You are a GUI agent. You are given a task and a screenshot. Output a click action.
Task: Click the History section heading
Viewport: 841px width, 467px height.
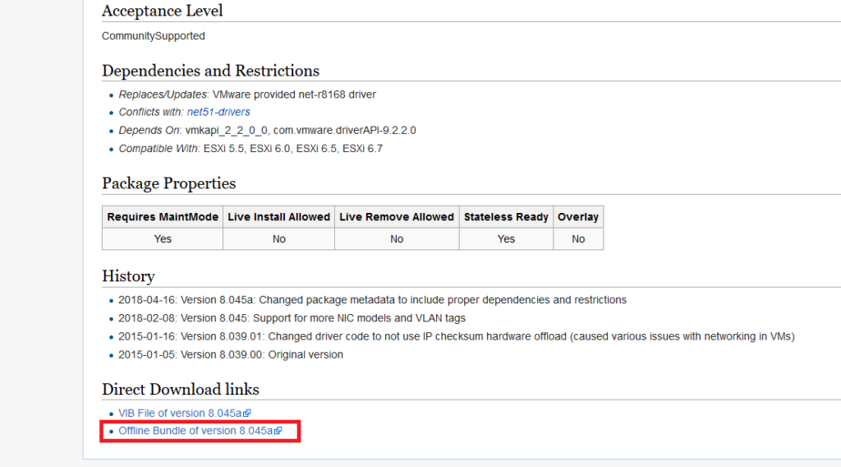pos(128,276)
